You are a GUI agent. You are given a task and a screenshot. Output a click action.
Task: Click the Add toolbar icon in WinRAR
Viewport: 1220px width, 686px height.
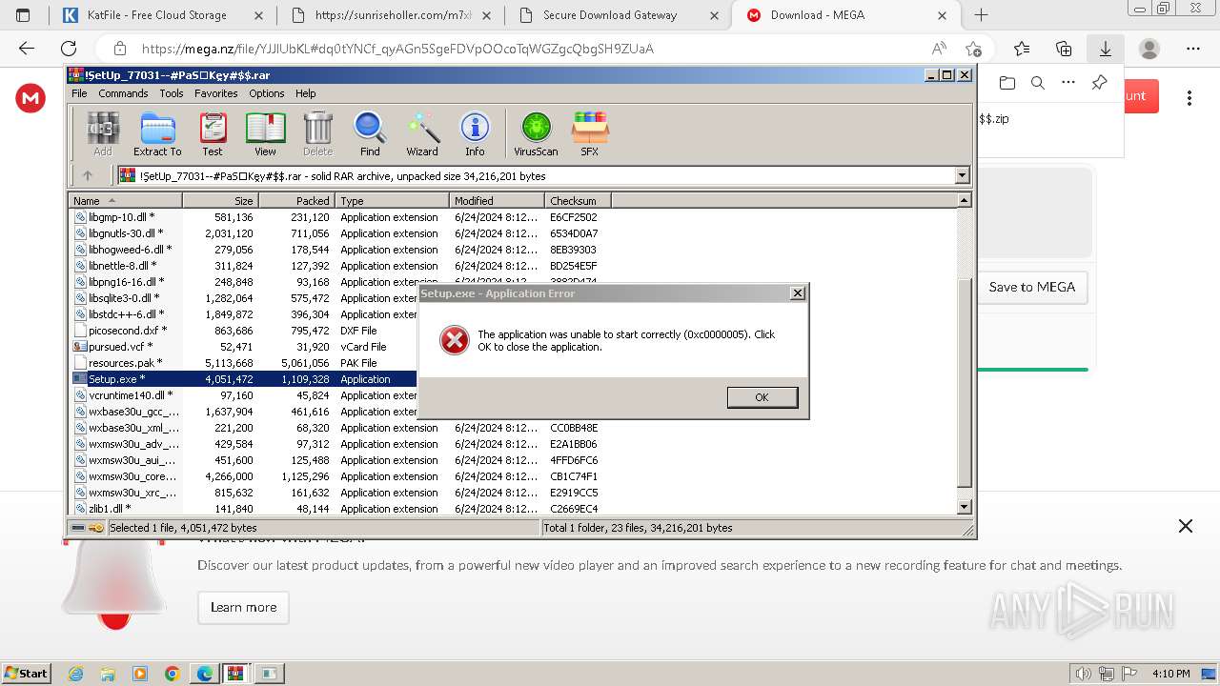coord(103,133)
